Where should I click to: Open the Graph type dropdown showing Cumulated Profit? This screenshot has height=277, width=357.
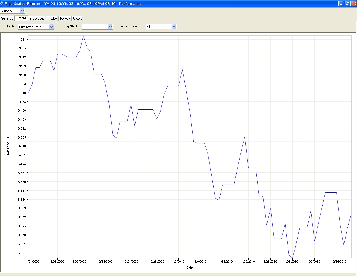pyautogui.click(x=36, y=27)
